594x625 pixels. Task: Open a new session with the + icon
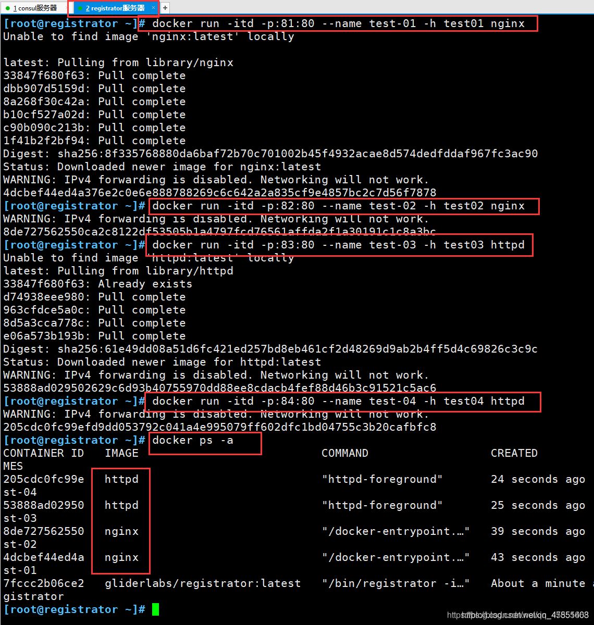pos(165,7)
